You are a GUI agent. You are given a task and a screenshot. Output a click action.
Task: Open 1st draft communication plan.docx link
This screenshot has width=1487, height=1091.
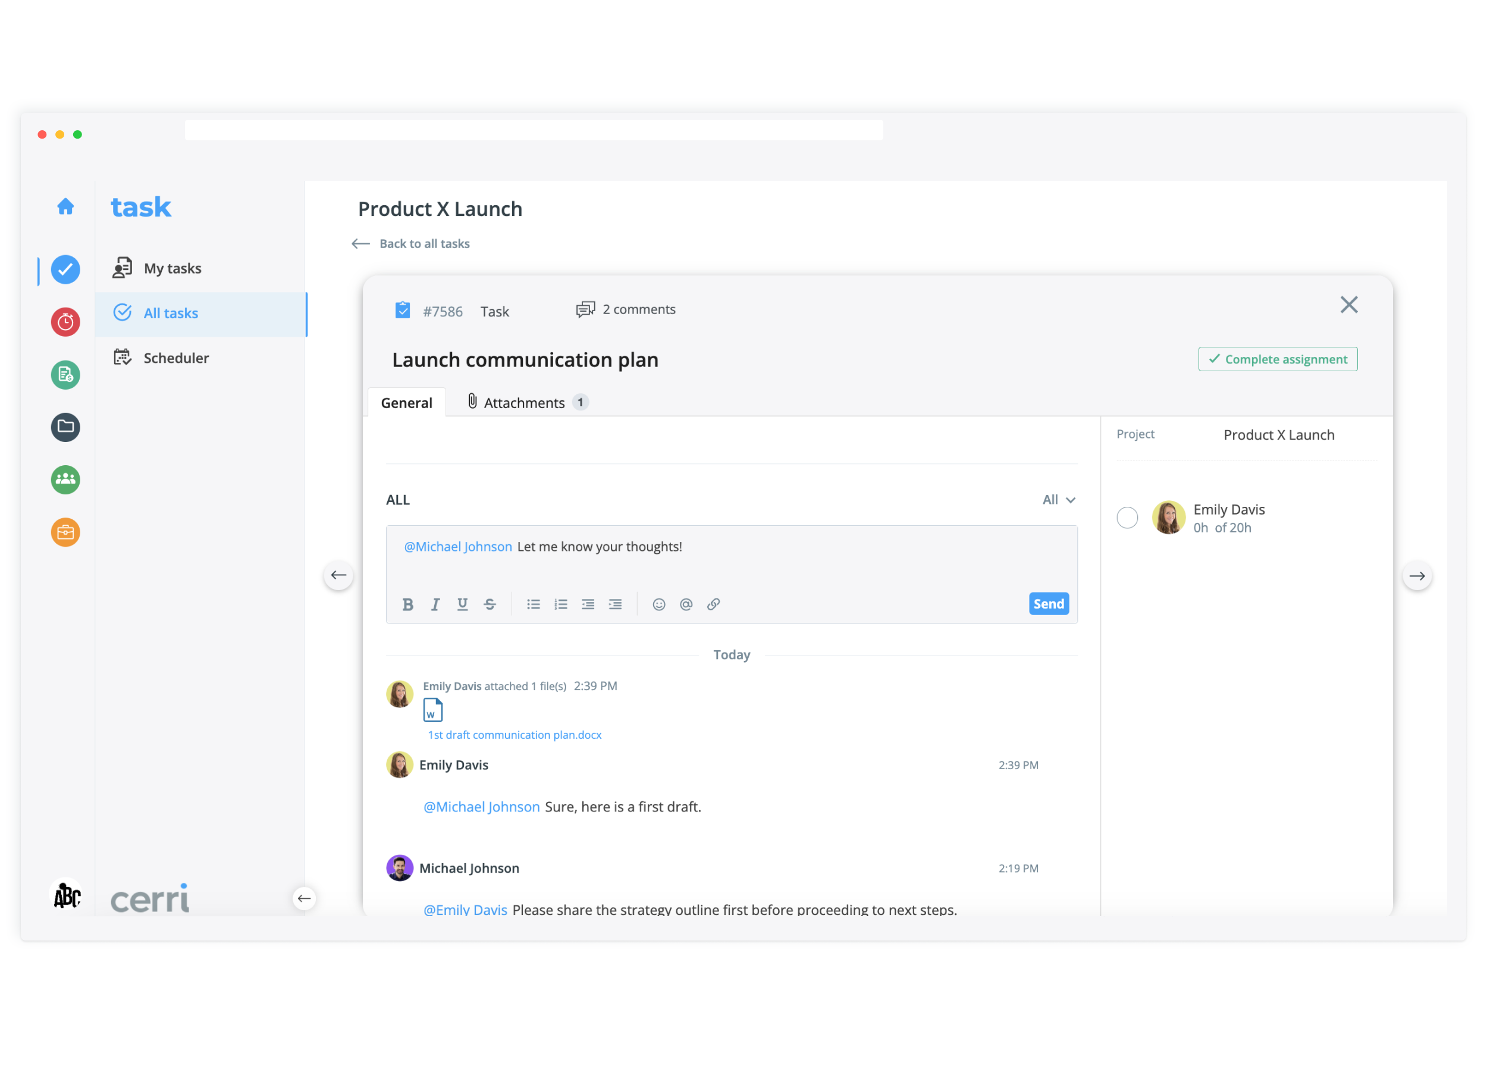(x=515, y=735)
